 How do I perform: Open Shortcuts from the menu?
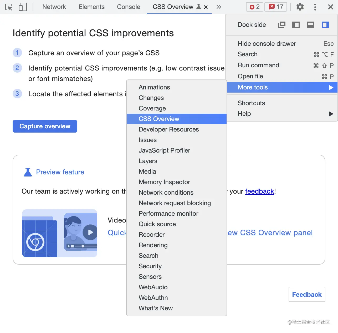[x=282, y=103]
